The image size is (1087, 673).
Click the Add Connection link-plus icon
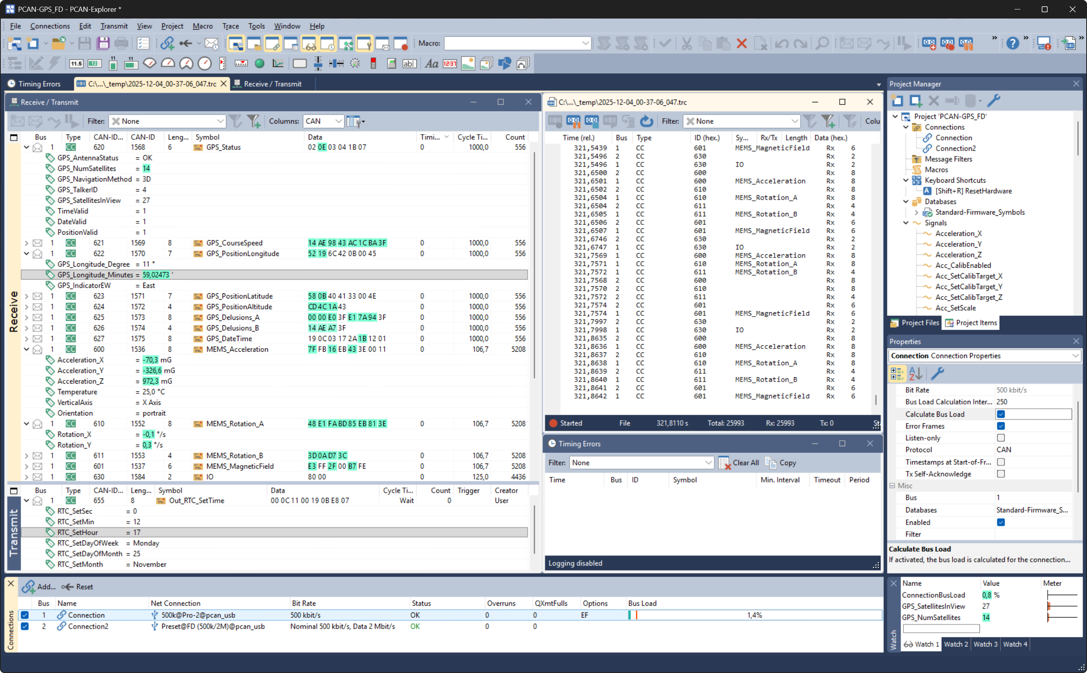tap(168, 43)
